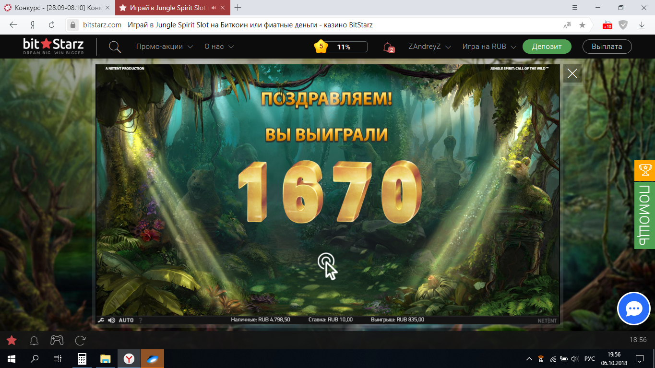Open the notifications bell with red badge

(388, 47)
